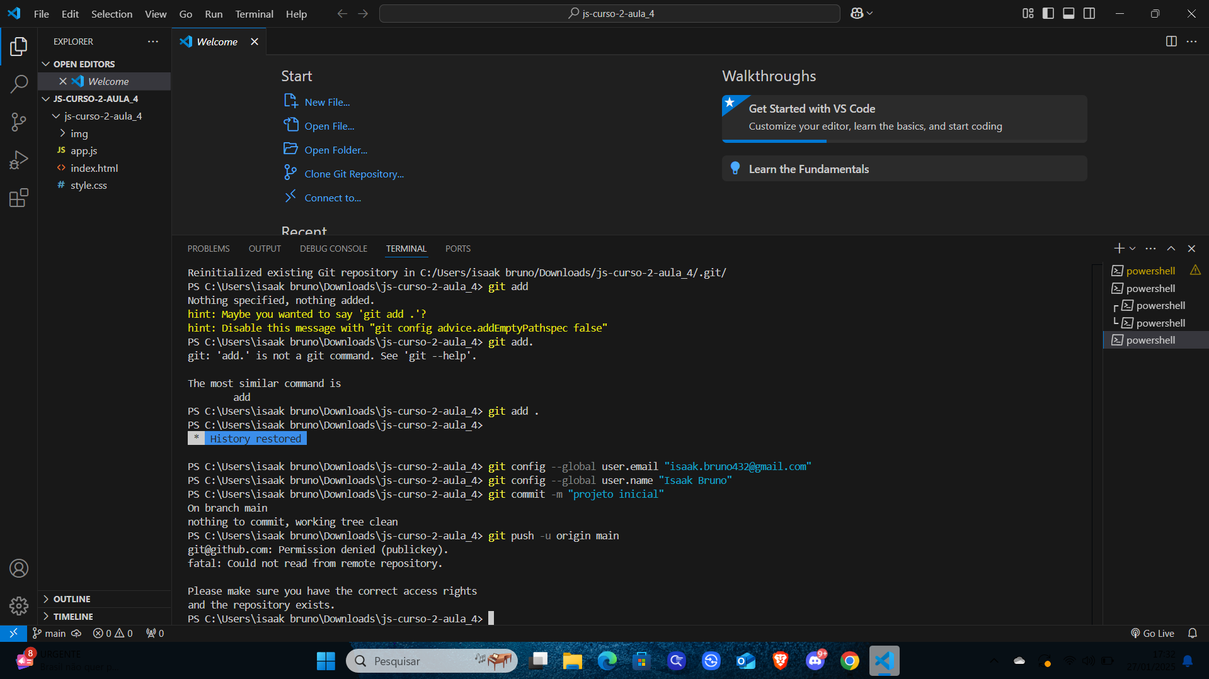Click the Explorer views and more actions ellipsis

153,42
